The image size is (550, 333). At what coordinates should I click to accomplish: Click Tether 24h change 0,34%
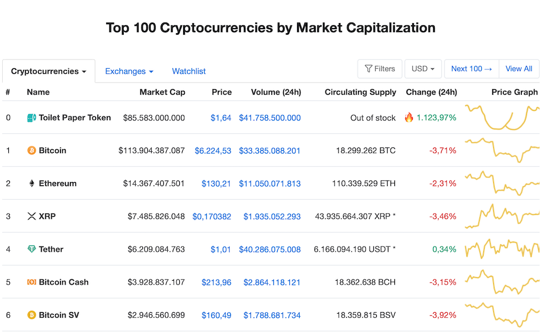444,249
